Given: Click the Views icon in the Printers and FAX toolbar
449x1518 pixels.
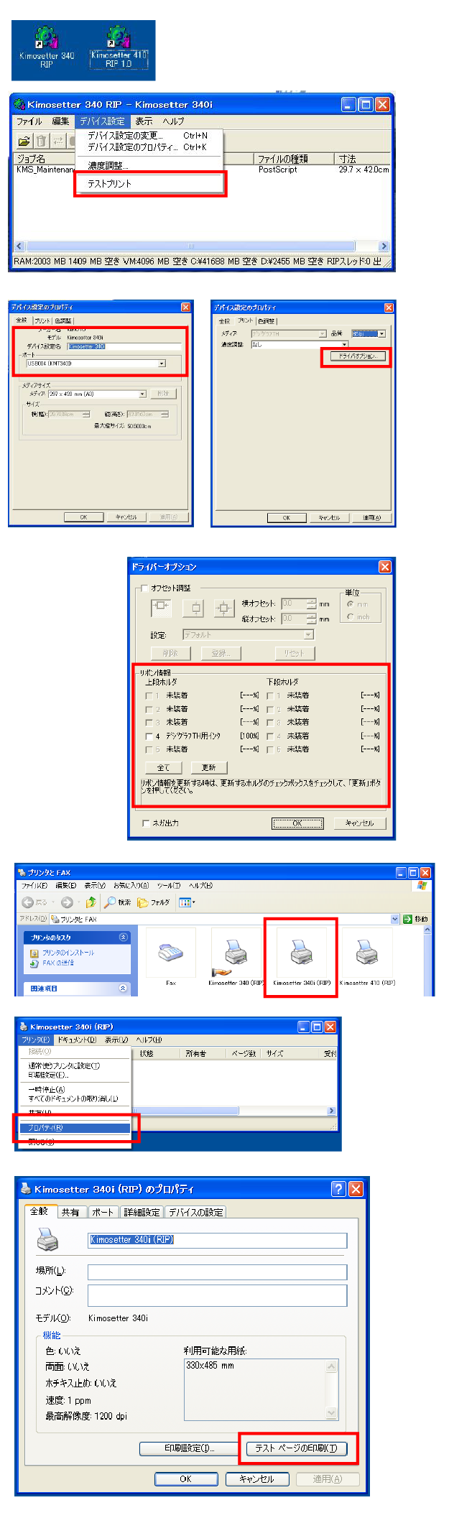Looking at the screenshot, I should 186,902.
